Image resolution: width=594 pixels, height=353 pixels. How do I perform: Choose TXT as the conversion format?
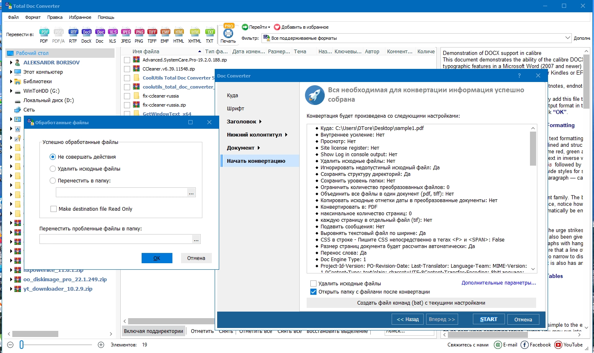pyautogui.click(x=210, y=34)
